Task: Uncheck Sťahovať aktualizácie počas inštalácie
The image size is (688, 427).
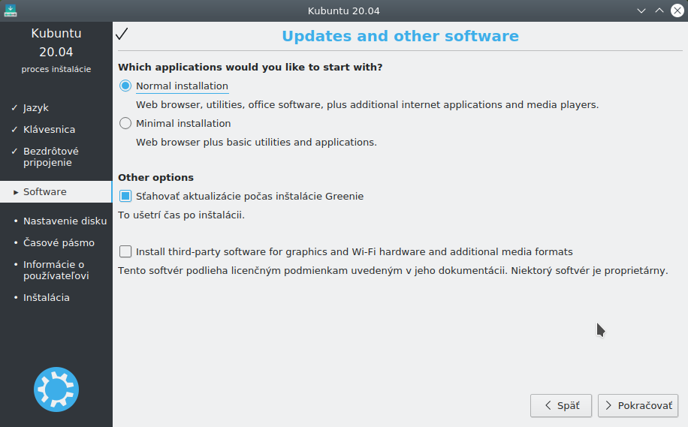Action: (125, 196)
